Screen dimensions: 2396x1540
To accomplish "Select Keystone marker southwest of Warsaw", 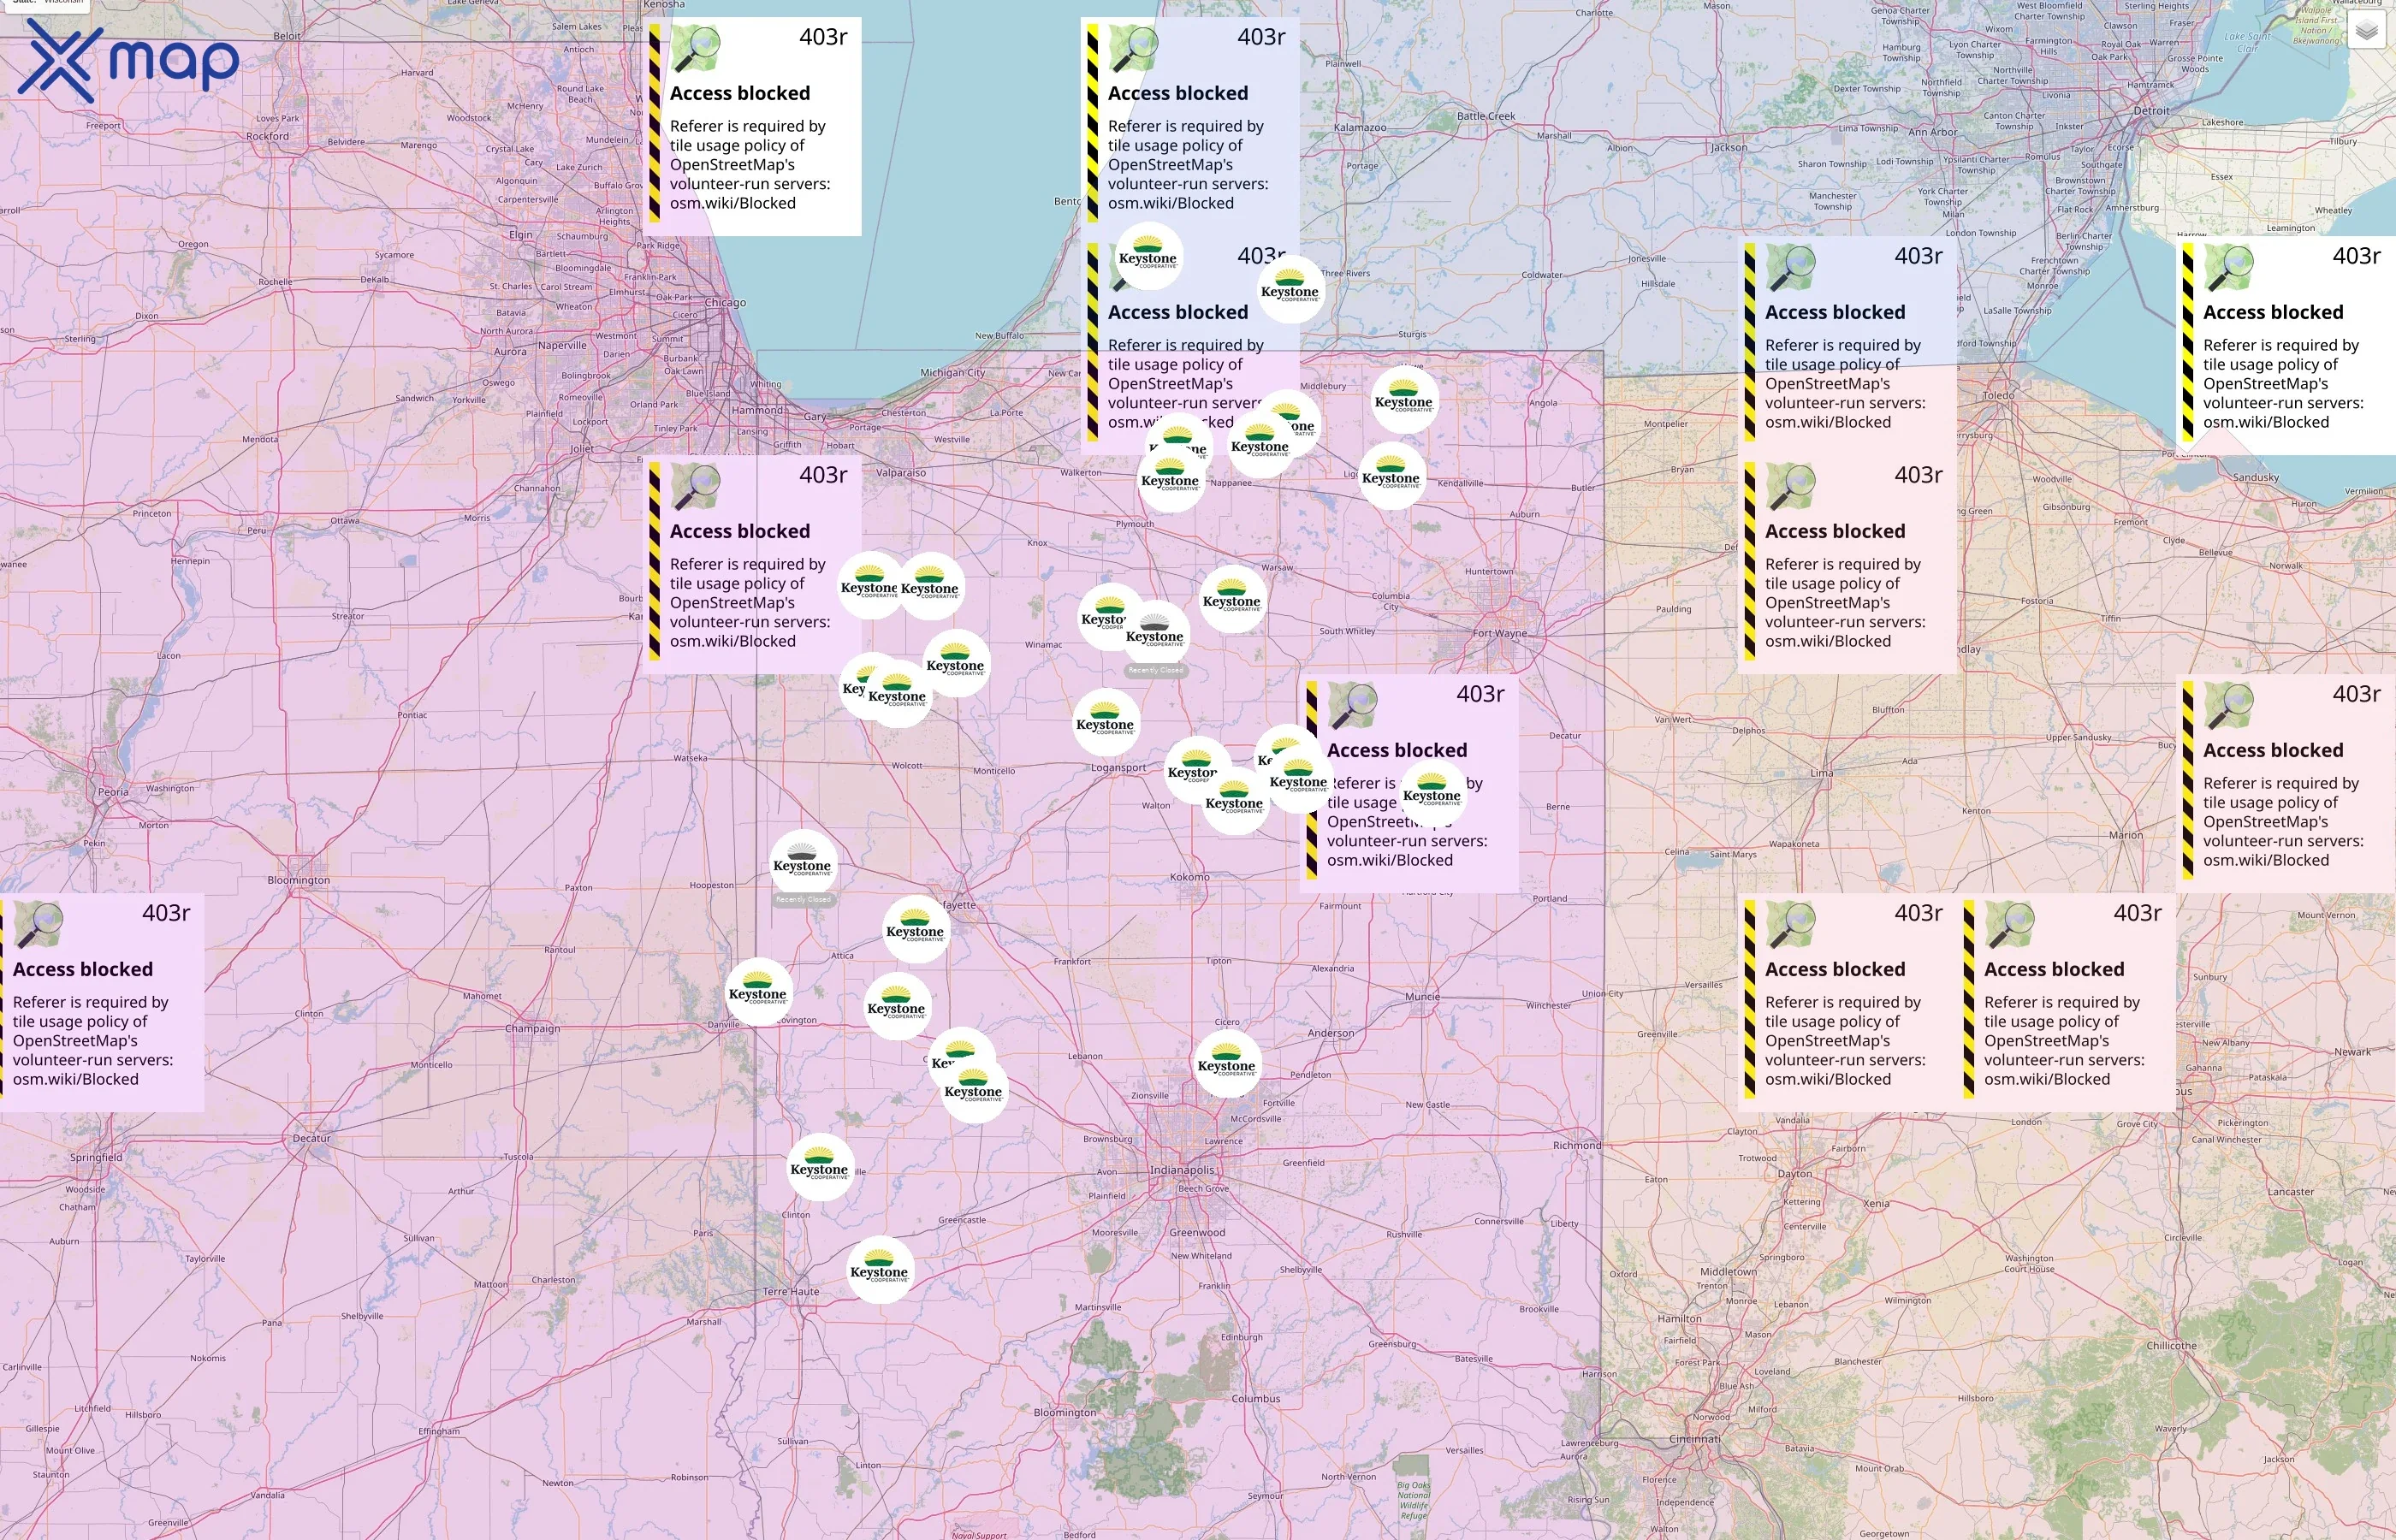I will tap(1232, 600).
